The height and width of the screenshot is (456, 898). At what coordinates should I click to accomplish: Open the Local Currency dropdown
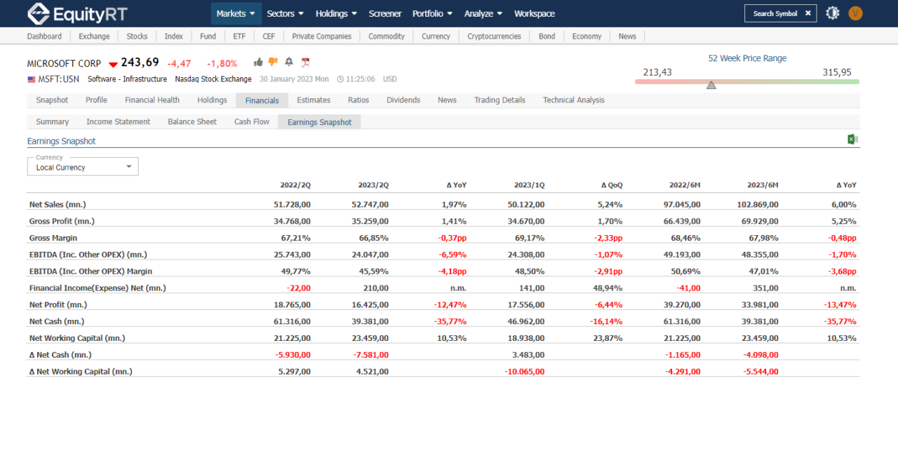pos(82,168)
